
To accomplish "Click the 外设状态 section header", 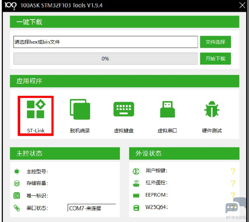I will pyautogui.click(x=184, y=153).
